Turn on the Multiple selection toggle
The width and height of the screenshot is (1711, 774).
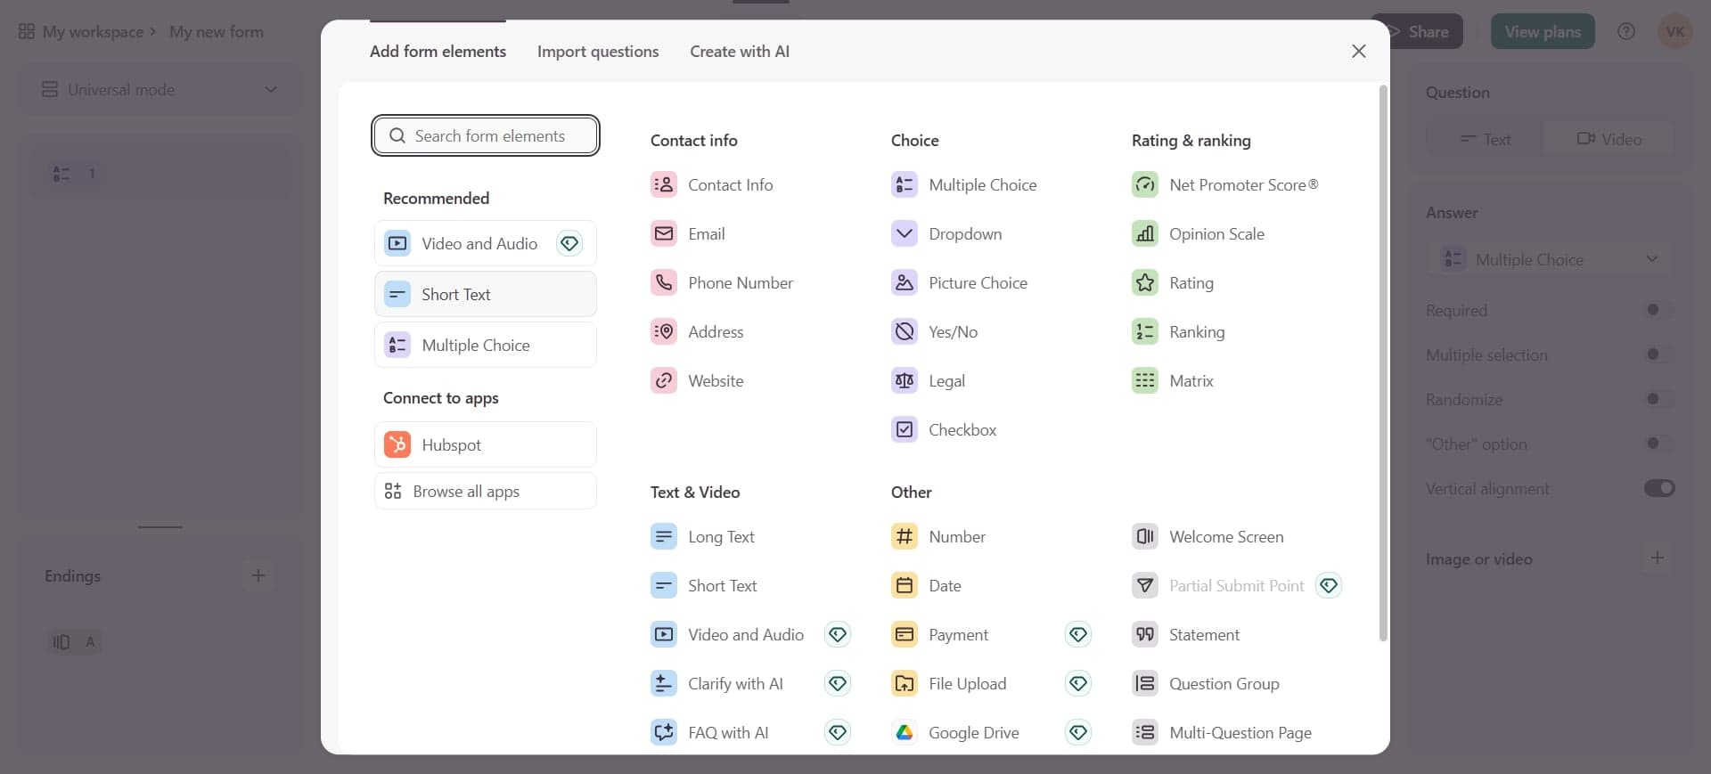(x=1658, y=354)
